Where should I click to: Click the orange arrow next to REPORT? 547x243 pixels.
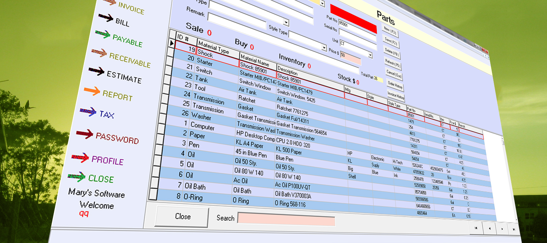(92, 91)
